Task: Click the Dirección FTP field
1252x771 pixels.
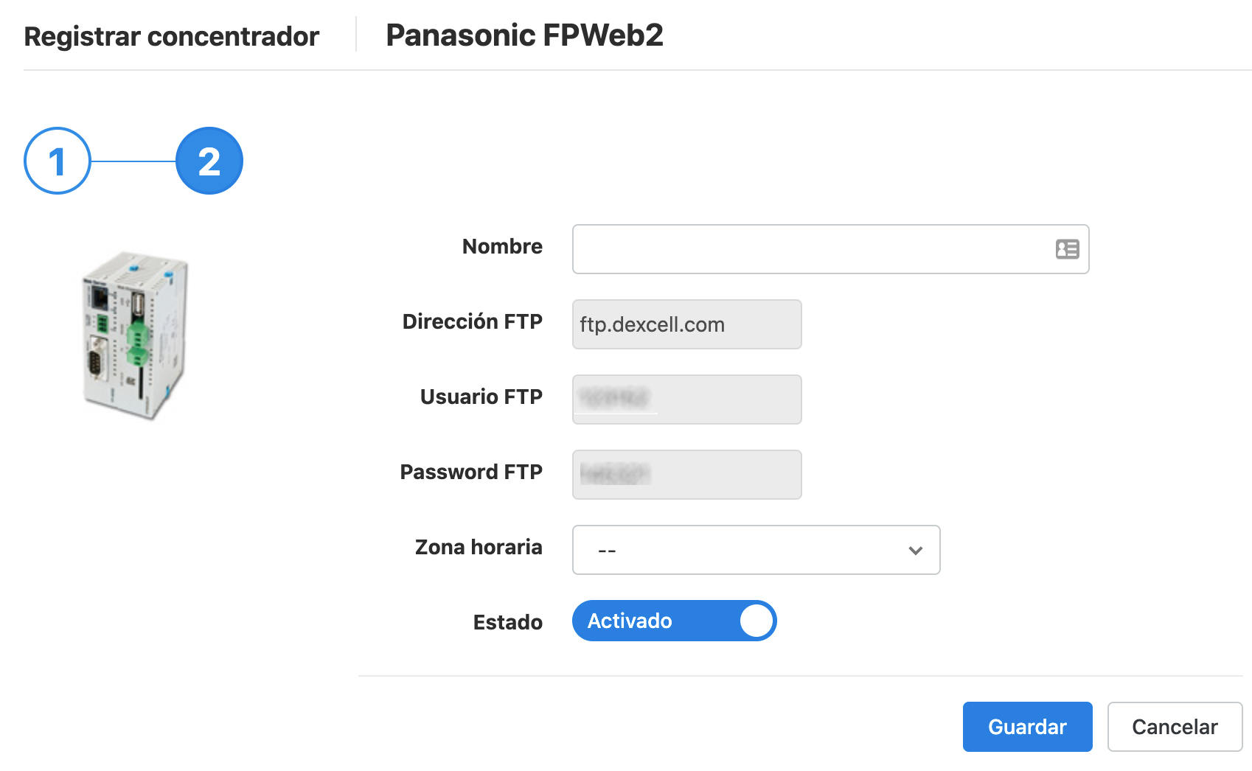Action: click(x=686, y=324)
